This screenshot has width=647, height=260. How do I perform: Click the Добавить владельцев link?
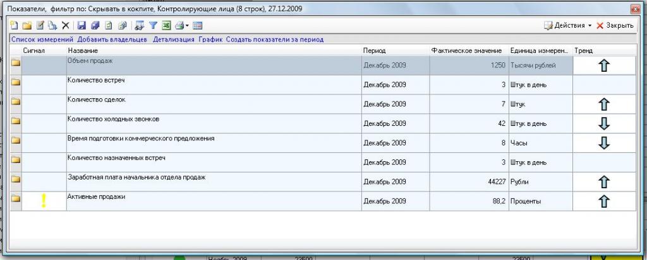point(112,40)
